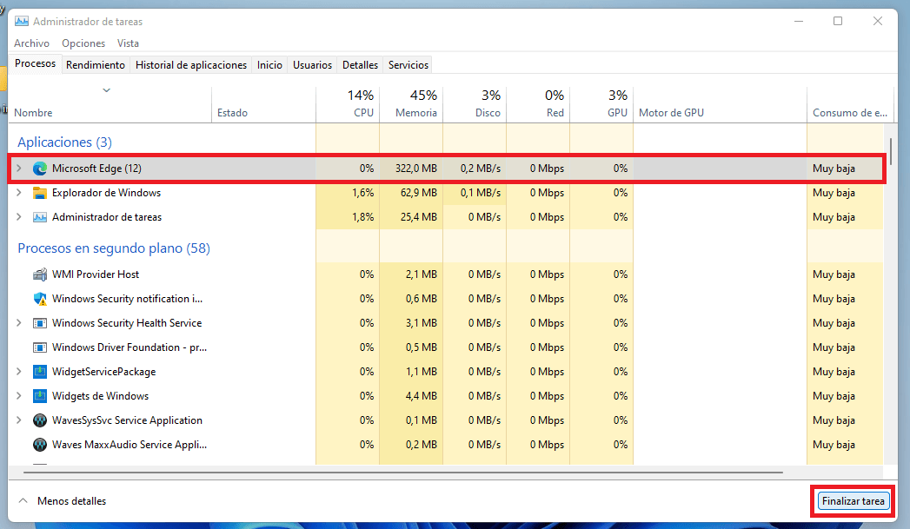Click the 0,2 MB/s disk value
910x529 pixels.
click(x=481, y=169)
